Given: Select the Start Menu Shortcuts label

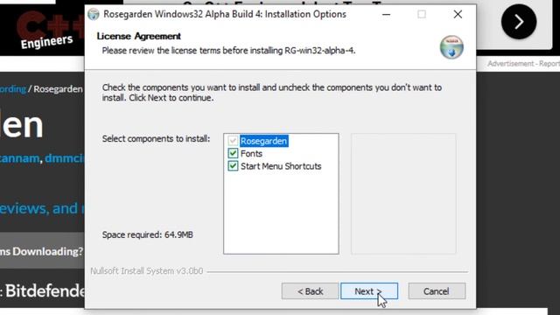Looking at the screenshot, I should point(281,166).
